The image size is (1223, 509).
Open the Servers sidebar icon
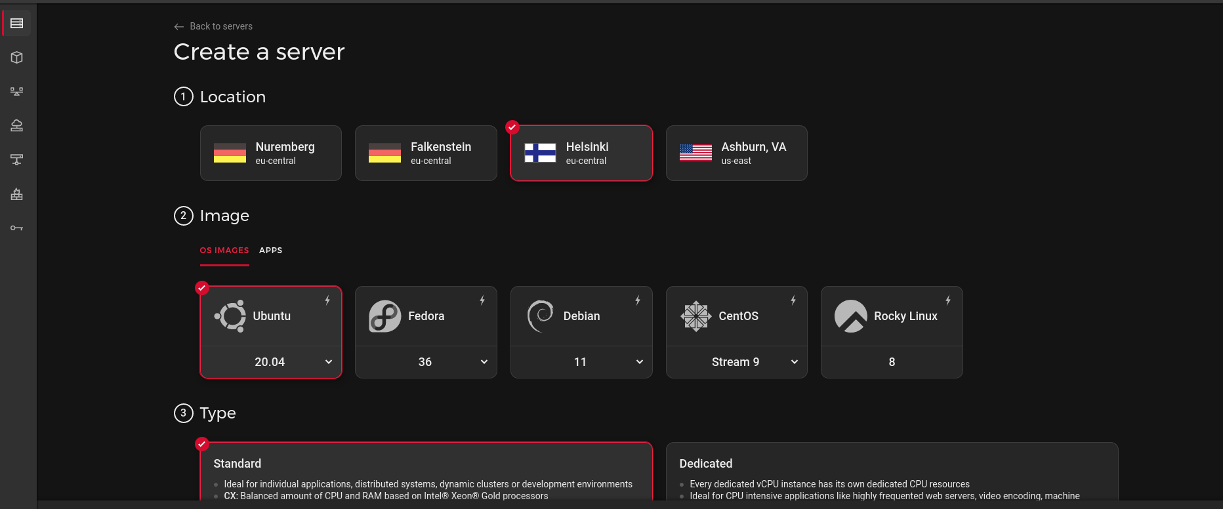[x=17, y=24]
